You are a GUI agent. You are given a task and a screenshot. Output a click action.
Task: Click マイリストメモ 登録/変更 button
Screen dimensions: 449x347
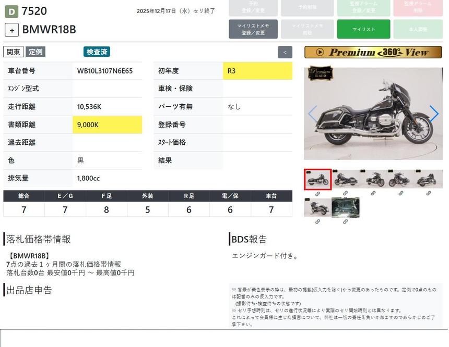[253, 29]
